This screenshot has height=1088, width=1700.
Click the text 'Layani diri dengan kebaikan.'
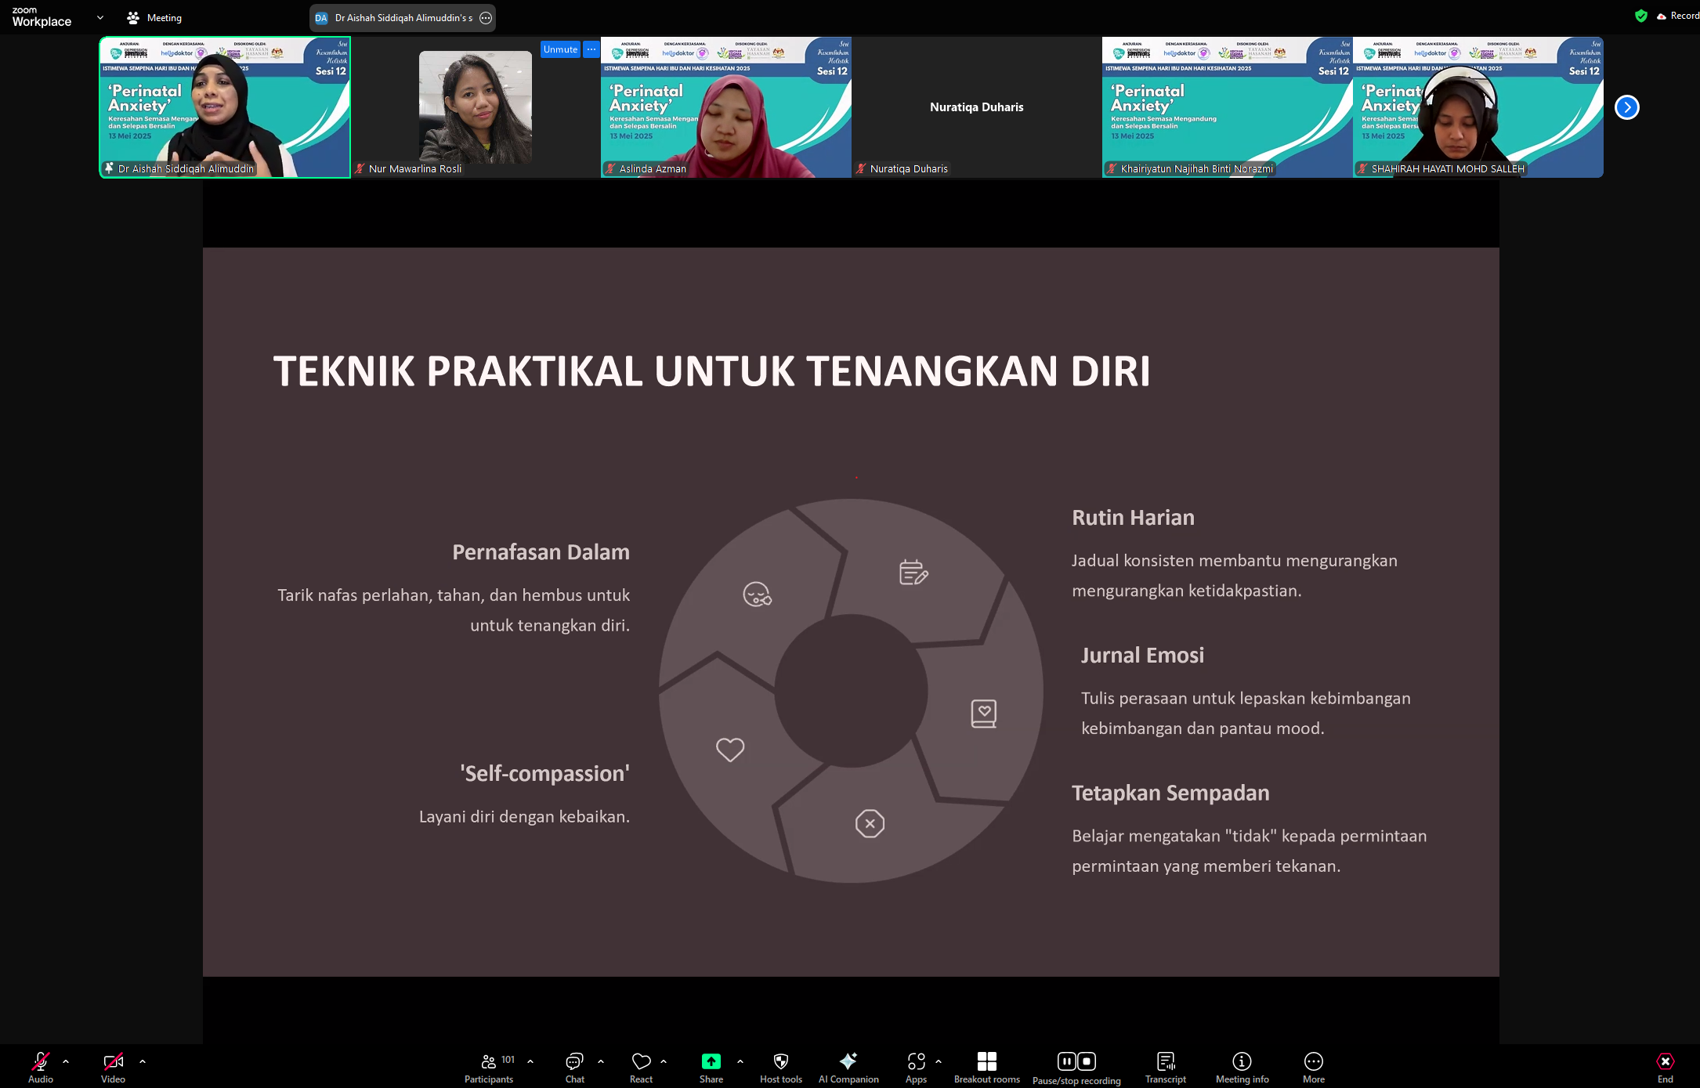click(x=525, y=817)
